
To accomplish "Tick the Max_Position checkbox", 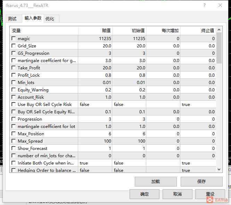I will coord(14,134).
